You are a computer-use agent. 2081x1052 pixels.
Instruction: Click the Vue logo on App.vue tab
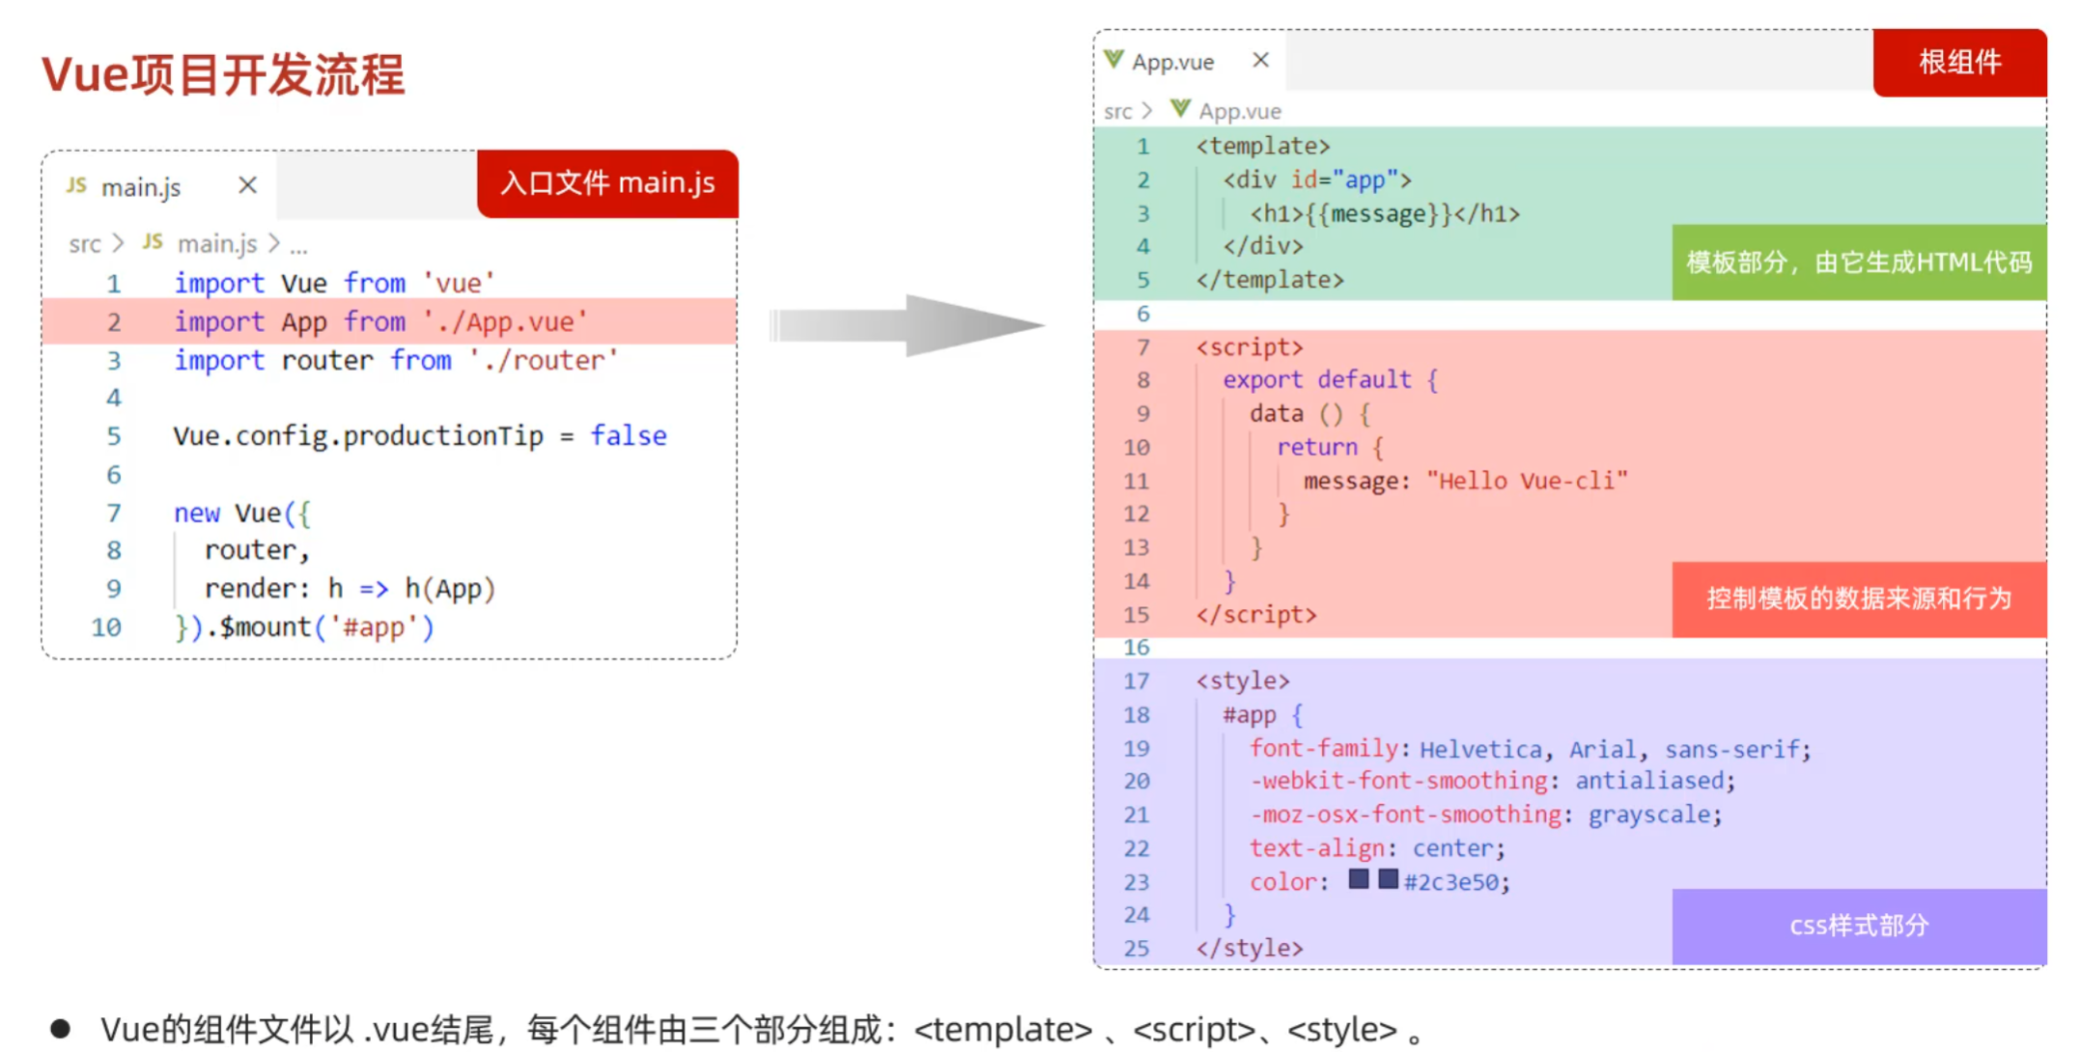coord(1113,60)
